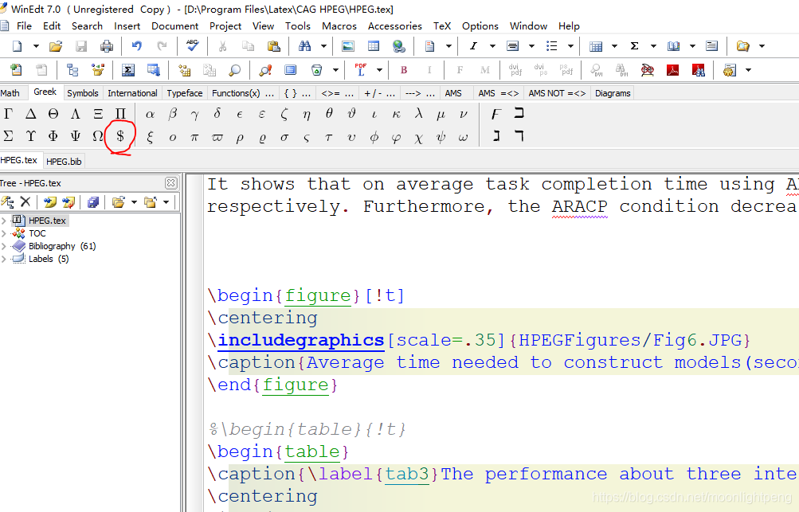This screenshot has width=799, height=512.
Task: Close the Tree panel
Action: tap(171, 183)
